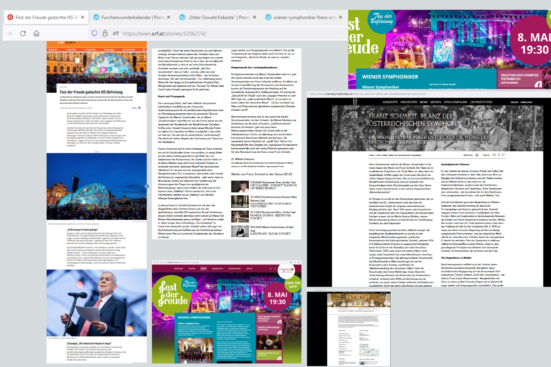Screen dimensions: 551x367
Task: Reload the page with the refresh icon
Action: (x=23, y=33)
